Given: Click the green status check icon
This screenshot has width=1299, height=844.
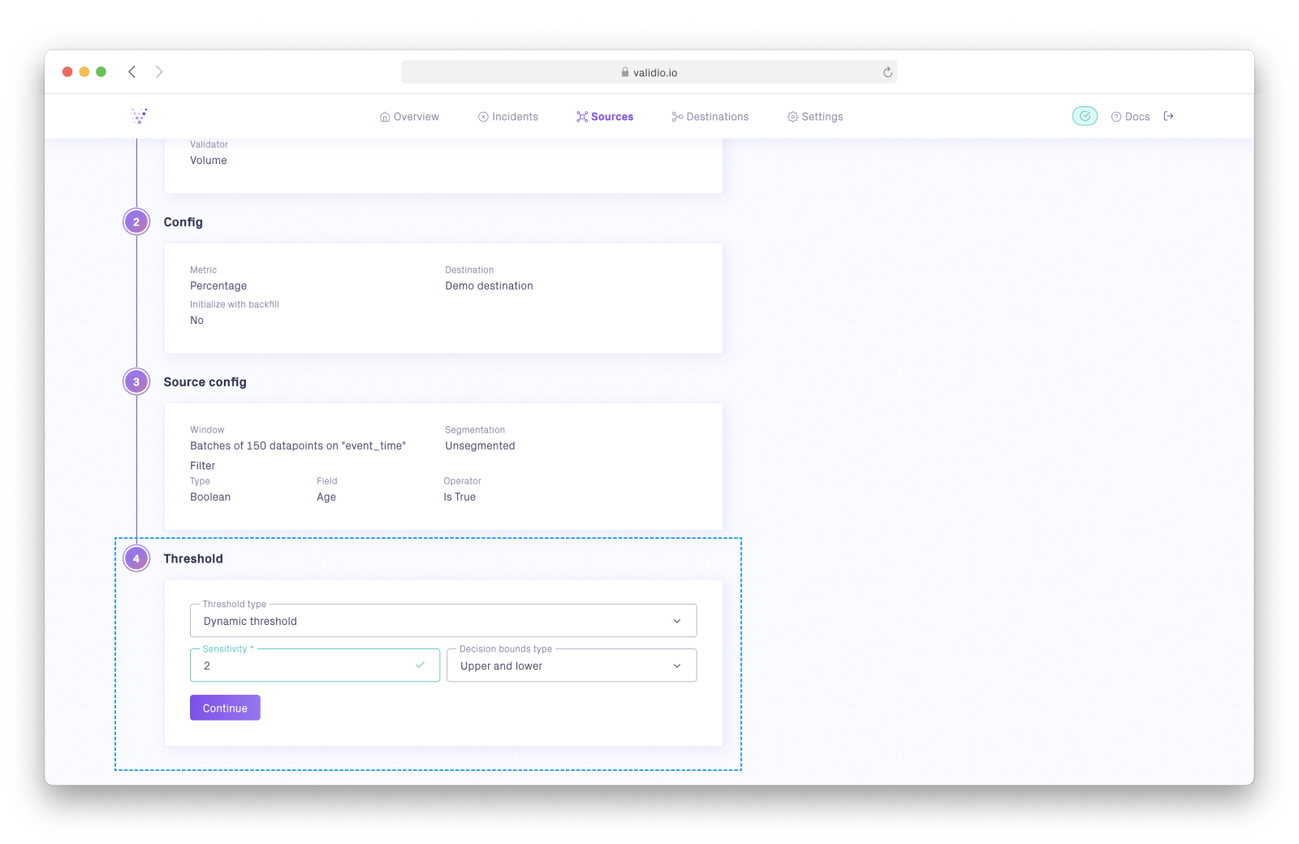Looking at the screenshot, I should 1085,116.
